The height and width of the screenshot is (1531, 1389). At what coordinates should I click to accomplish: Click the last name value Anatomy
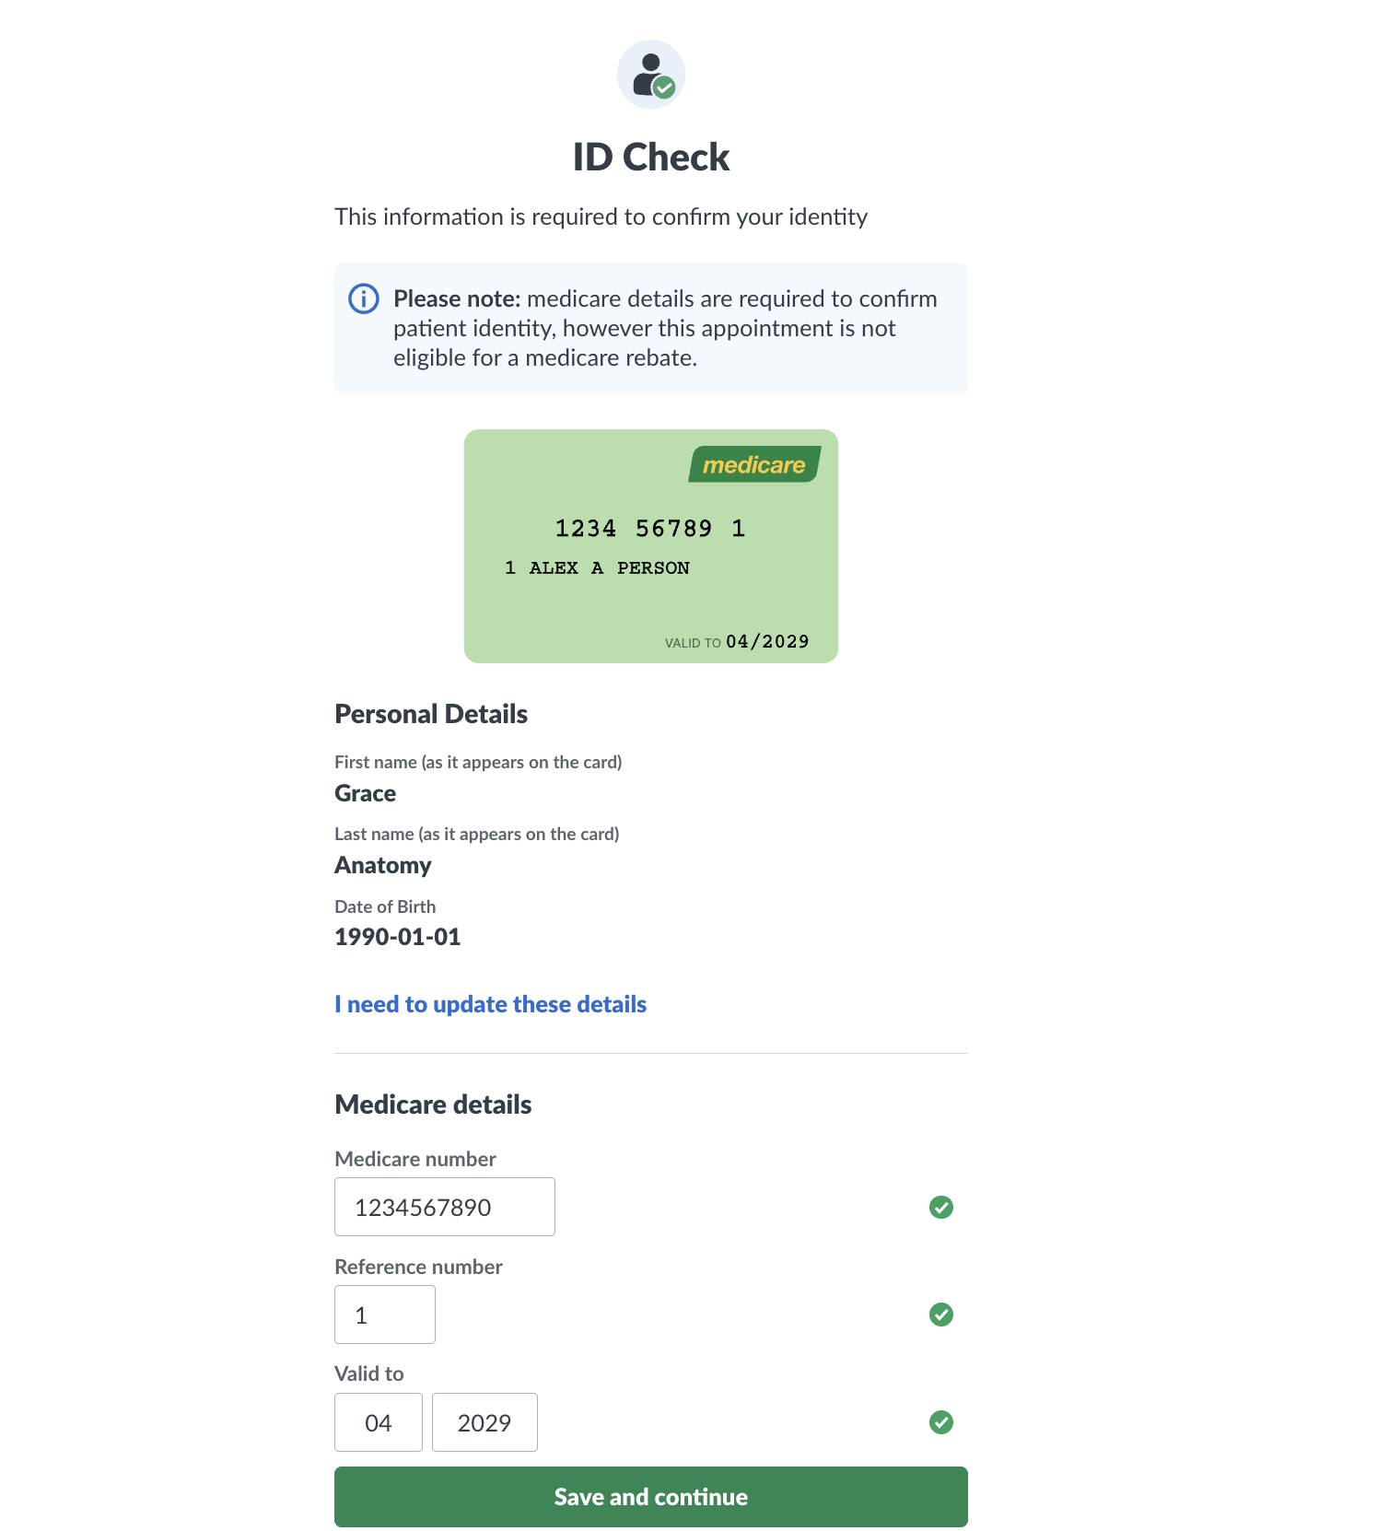pos(382,865)
